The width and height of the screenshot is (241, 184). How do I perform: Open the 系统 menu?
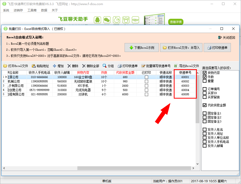click(6, 10)
